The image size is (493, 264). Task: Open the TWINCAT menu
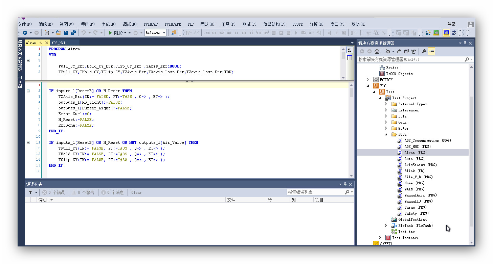coord(151,24)
